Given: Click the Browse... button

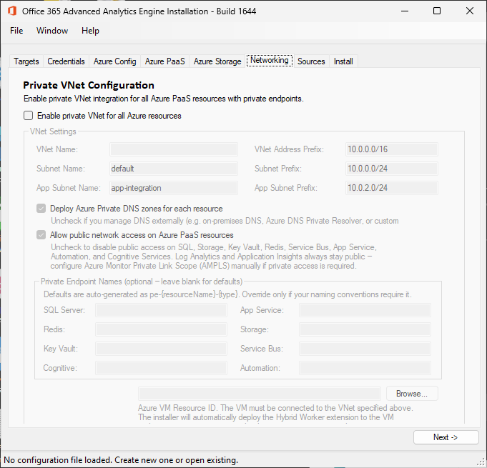Looking at the screenshot, I should click(412, 394).
